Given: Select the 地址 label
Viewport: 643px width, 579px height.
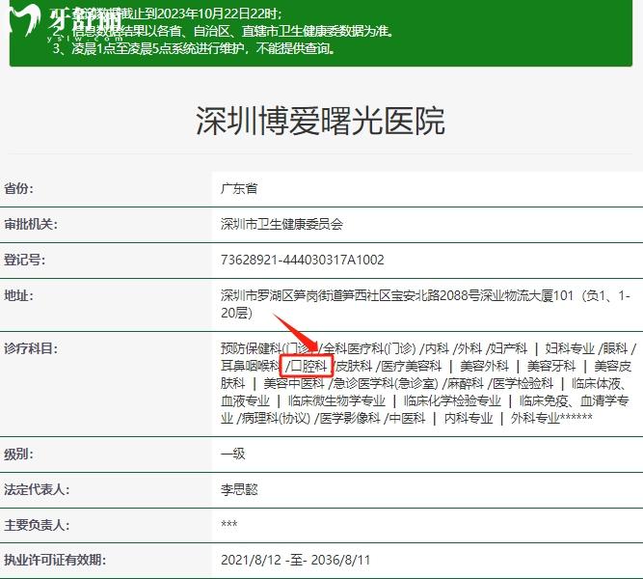Looking at the screenshot, I should coord(19,295).
